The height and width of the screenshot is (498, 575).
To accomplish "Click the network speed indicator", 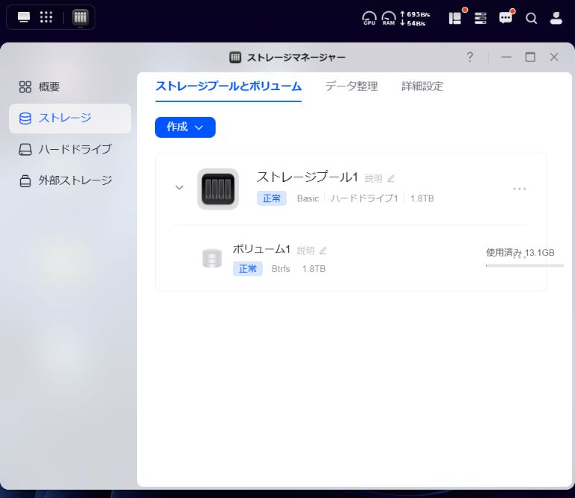I will (x=415, y=19).
